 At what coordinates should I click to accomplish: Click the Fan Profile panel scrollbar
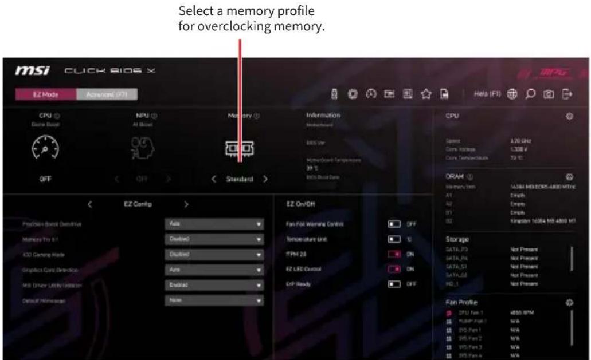click(572, 327)
